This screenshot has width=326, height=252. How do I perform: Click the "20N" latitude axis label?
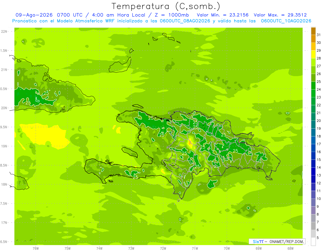(4, 108)
